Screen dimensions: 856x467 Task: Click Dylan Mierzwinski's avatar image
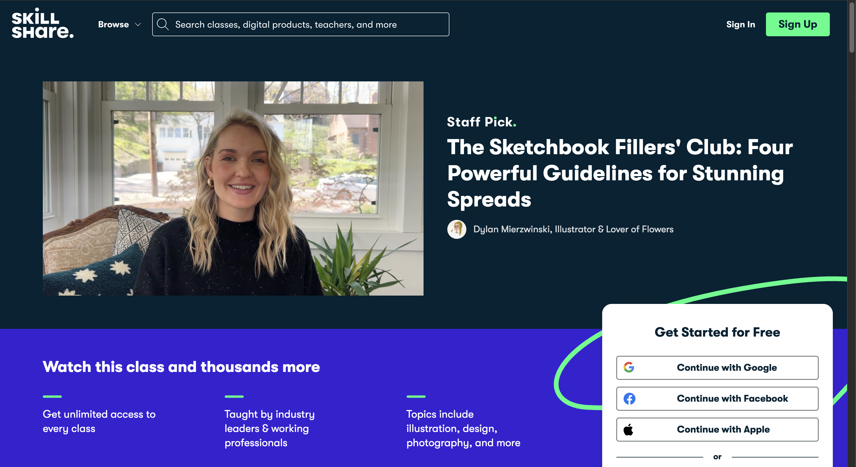(x=457, y=229)
